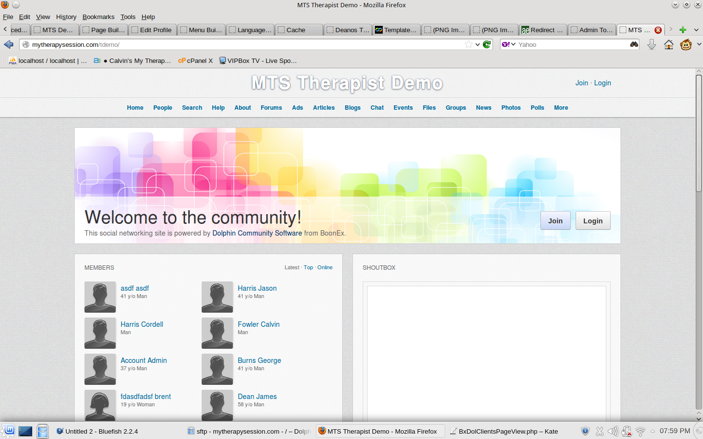The width and height of the screenshot is (703, 439).
Task: Switch to the Edit Profile tab
Action: tap(152, 30)
